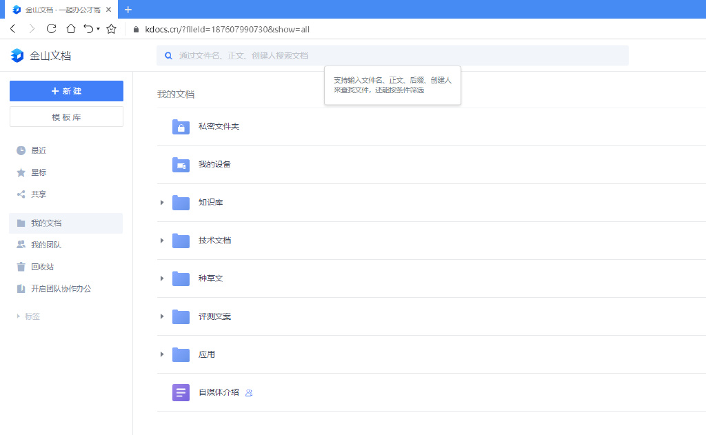Open 应用 by its name
Screen dimensions: 706x435
click(207, 354)
